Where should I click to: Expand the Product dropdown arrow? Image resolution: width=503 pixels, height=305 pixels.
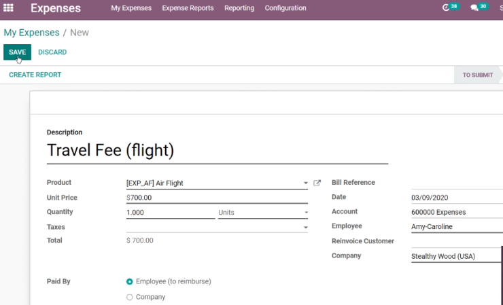(x=306, y=183)
